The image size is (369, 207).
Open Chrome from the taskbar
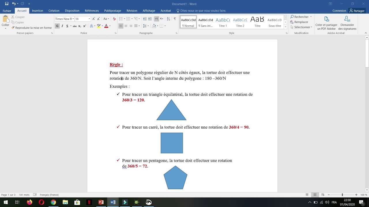pos(53,202)
